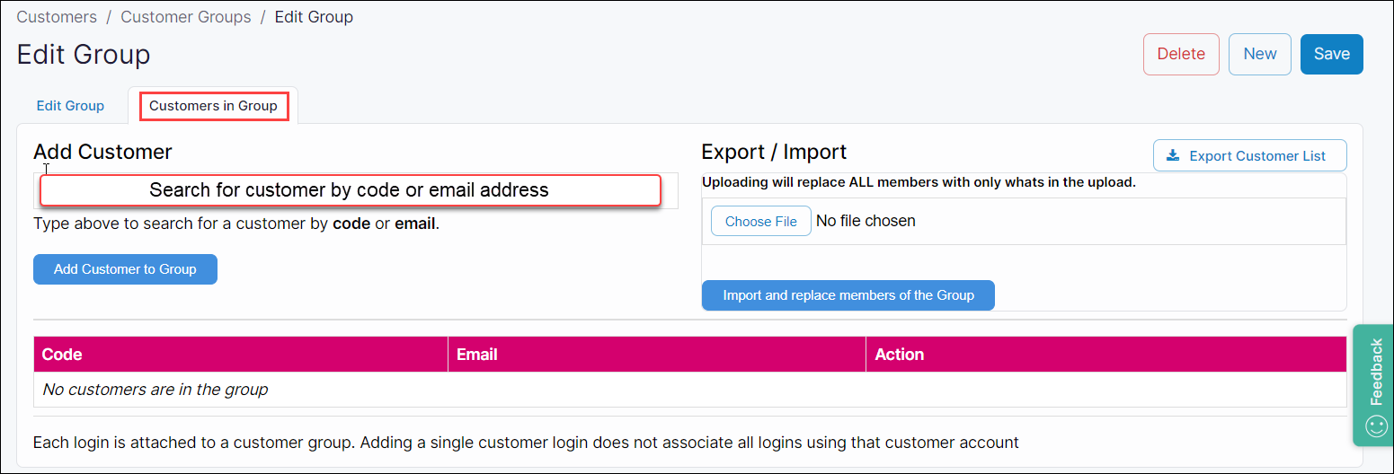Click the Edit Group breadcrumb item
This screenshot has height=474, width=1394.
pyautogui.click(x=314, y=17)
